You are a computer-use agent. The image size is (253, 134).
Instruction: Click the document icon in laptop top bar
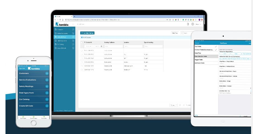[188, 24]
